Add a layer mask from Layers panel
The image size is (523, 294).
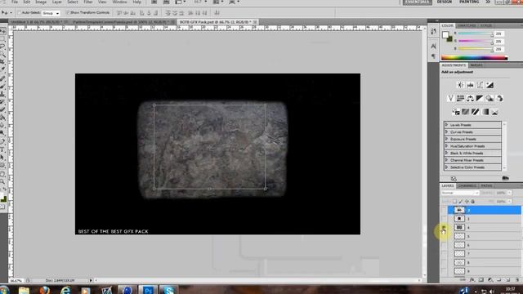(481, 280)
